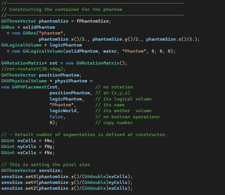Image resolution: width=225 pixels, height=195 pixels.
Task: Click the G4PVPlacement constructor name
Action: click(x=29, y=87)
